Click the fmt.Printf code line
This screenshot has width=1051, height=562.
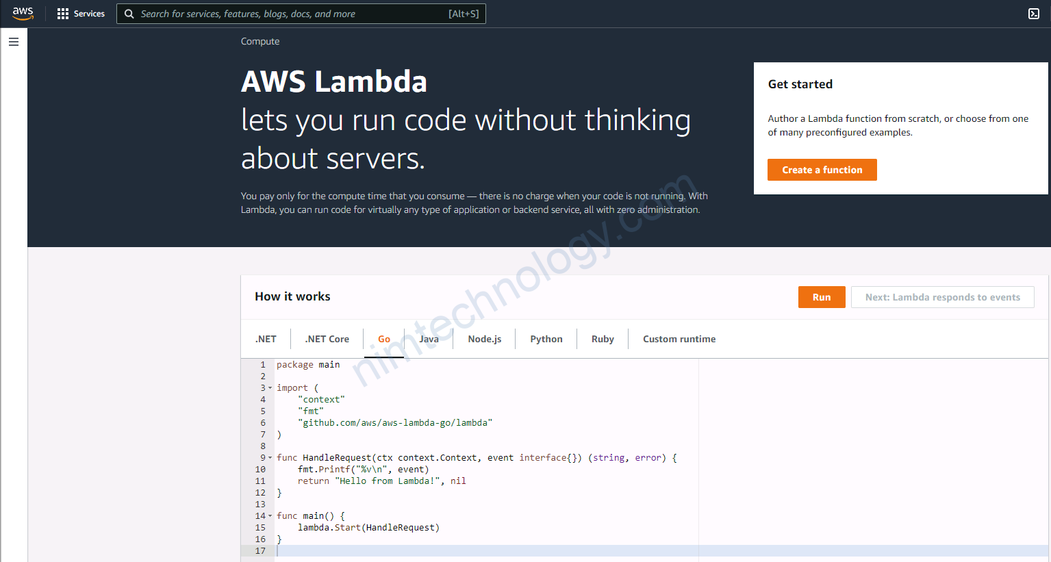click(x=364, y=470)
